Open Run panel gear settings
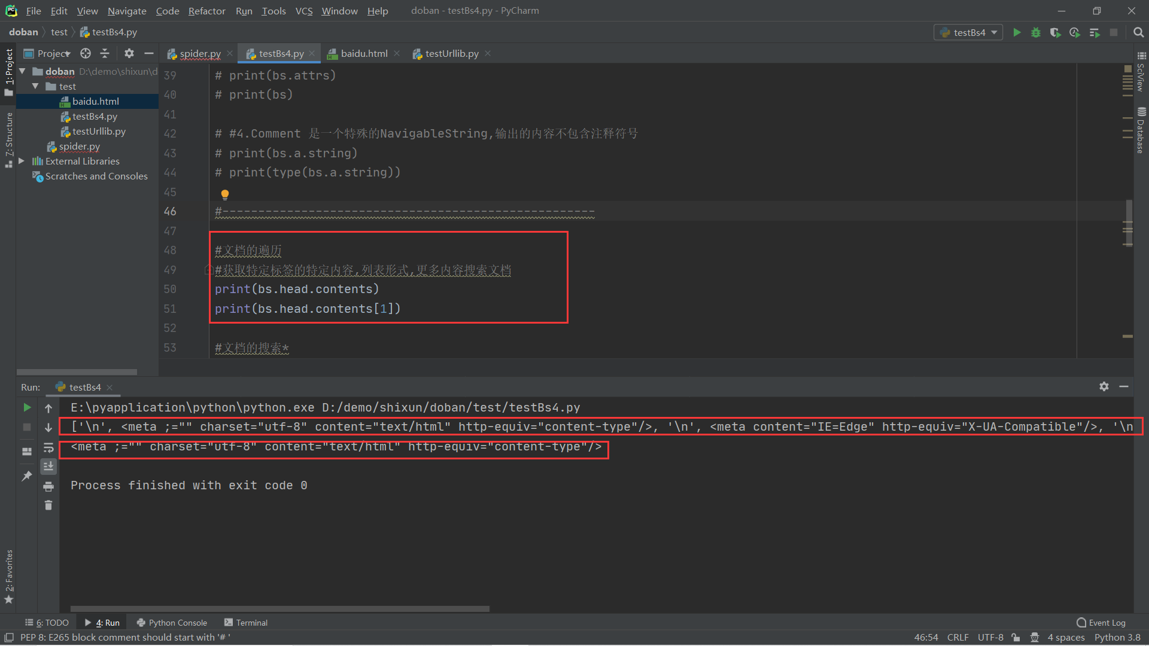Screen dimensions: 1149x646 [1104, 386]
